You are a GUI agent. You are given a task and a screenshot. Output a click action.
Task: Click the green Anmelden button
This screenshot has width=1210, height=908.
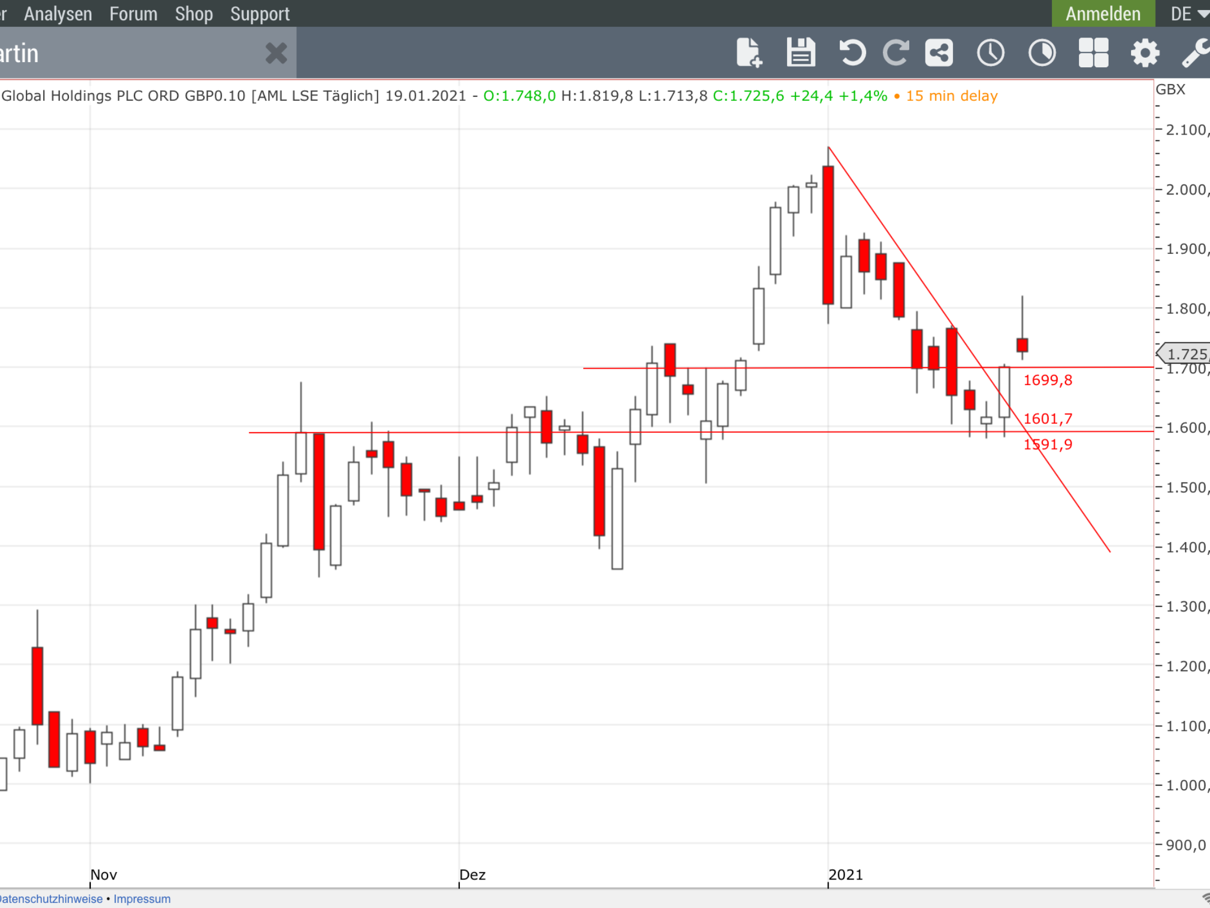pyautogui.click(x=1102, y=13)
